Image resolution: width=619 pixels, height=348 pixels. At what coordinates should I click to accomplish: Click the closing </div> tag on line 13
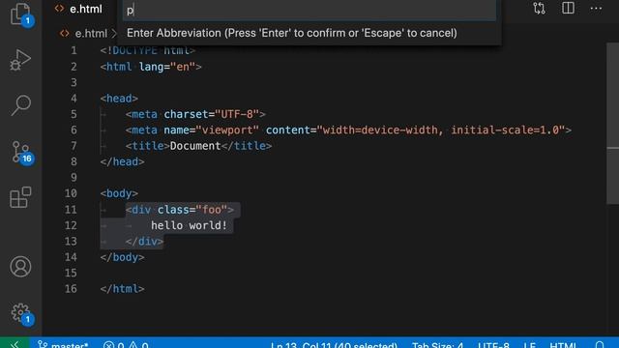point(144,242)
